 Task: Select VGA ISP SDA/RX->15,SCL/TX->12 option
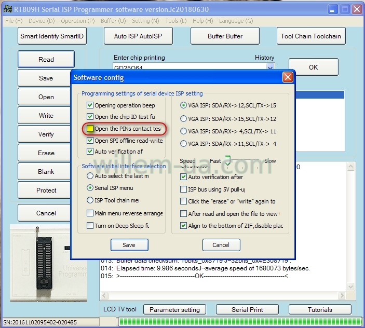tap(183, 119)
